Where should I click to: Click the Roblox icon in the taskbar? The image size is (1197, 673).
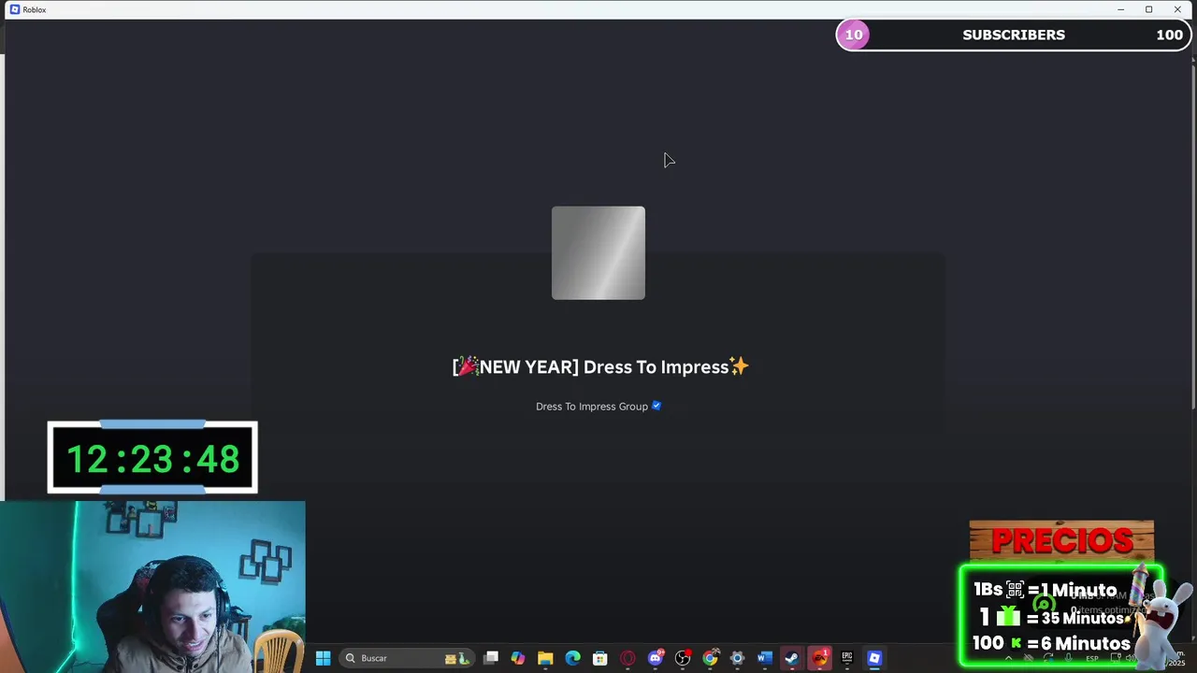click(874, 658)
